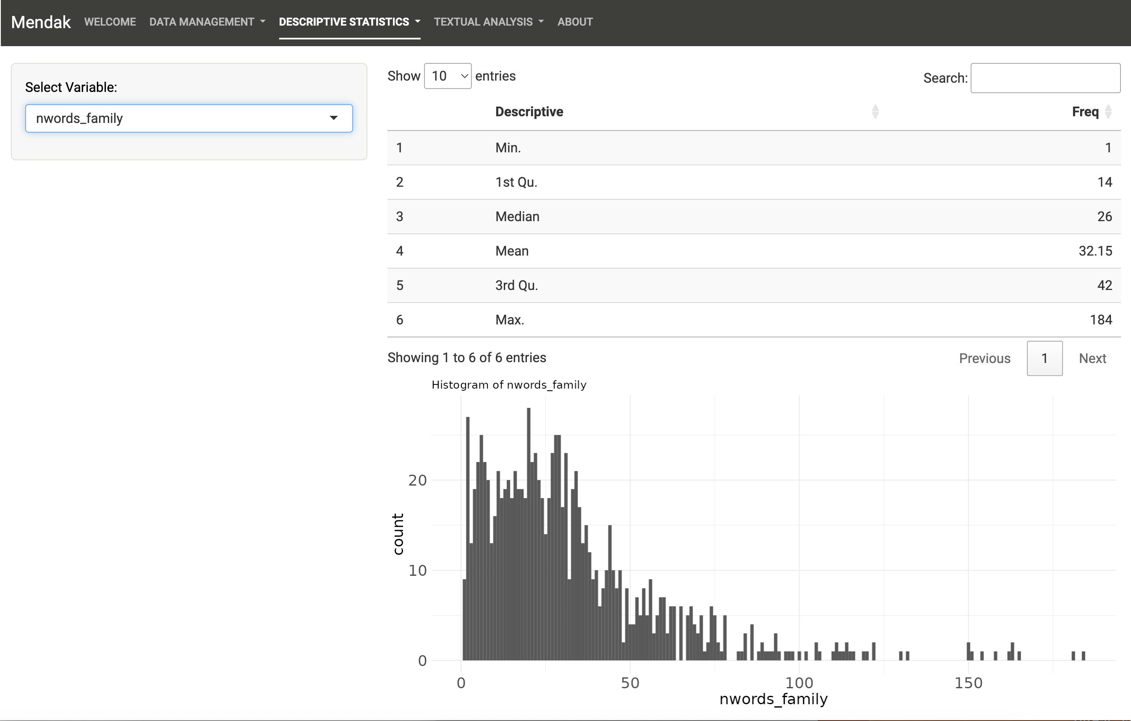Image resolution: width=1131 pixels, height=721 pixels.
Task: Click the Previous pagination button
Action: [x=984, y=358]
